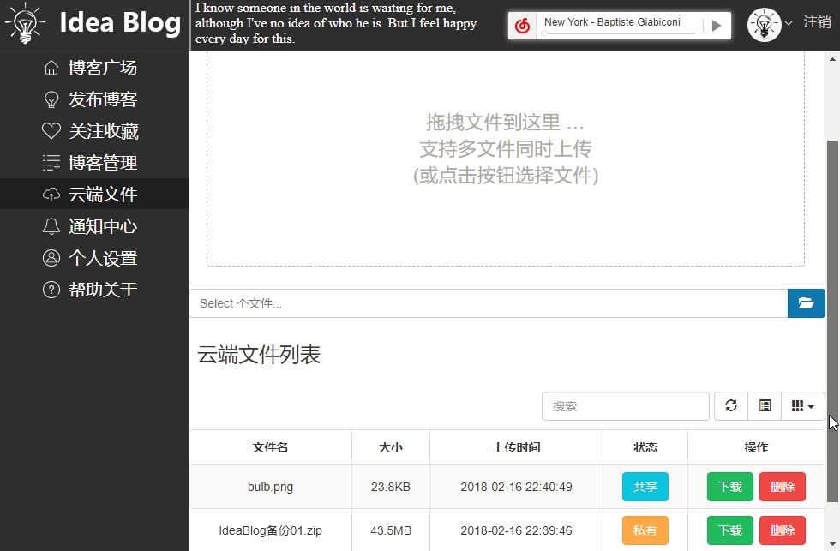
Task: Click the 大小 column header
Action: (391, 447)
